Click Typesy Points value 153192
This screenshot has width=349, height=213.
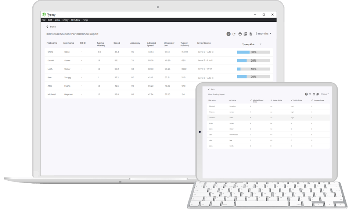(x=184, y=52)
